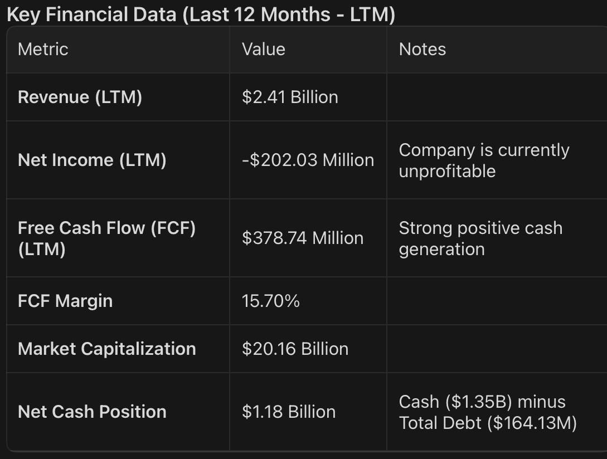
Task: Click the Cash minus Total Debt note
Action: click(x=487, y=412)
